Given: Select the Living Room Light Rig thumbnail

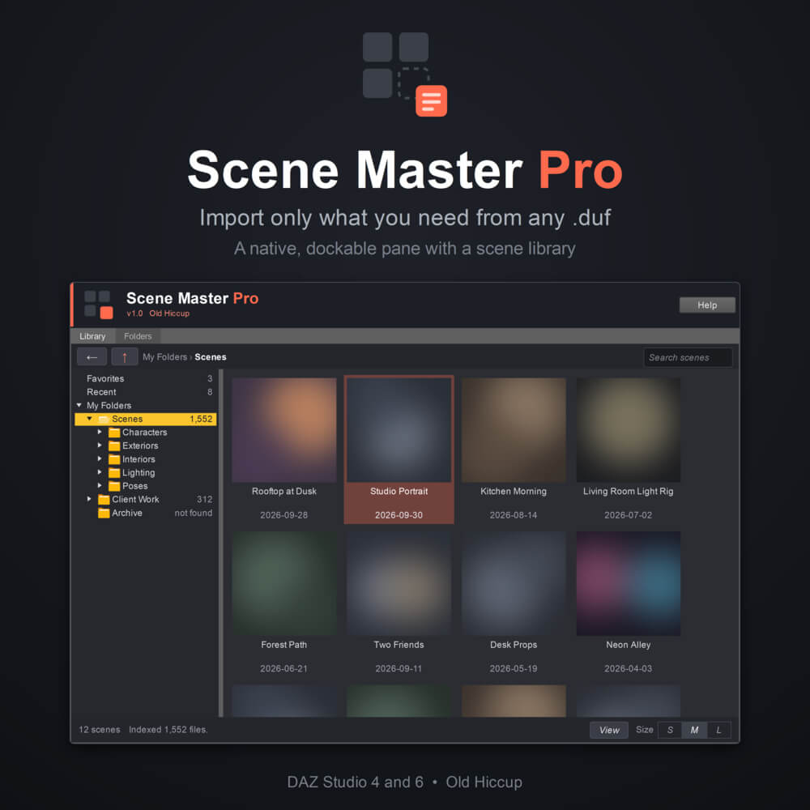Looking at the screenshot, I should point(629,430).
